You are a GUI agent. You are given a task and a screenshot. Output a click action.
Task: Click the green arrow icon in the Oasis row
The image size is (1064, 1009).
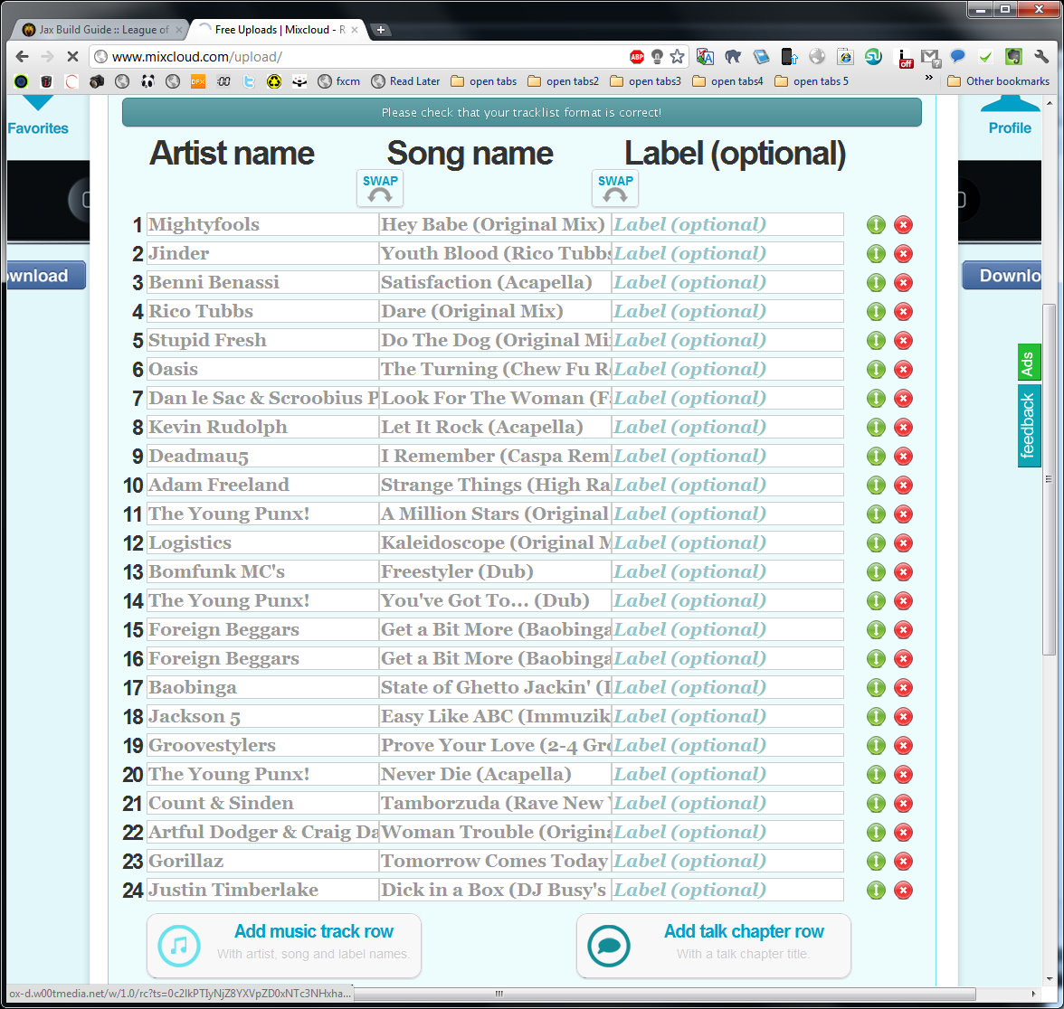point(876,369)
